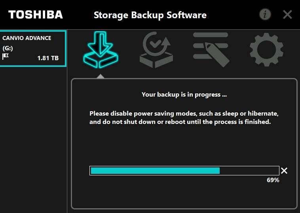Click the empty sidebar area below the drive

point(33,139)
